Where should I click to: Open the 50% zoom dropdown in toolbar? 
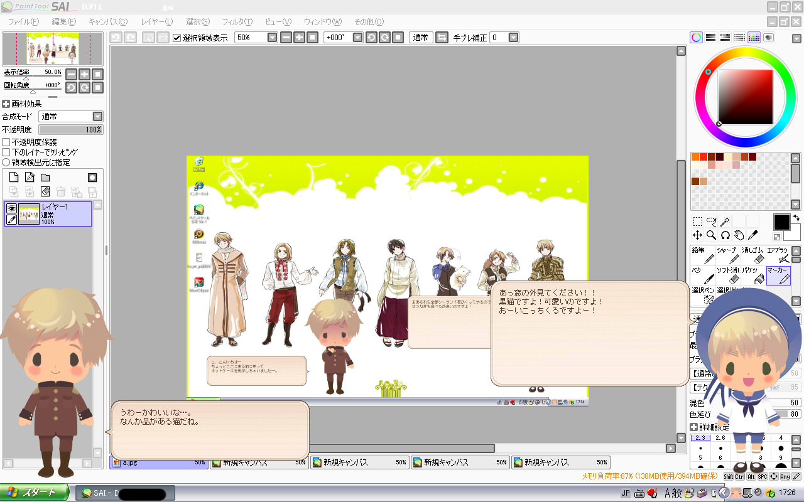(272, 38)
